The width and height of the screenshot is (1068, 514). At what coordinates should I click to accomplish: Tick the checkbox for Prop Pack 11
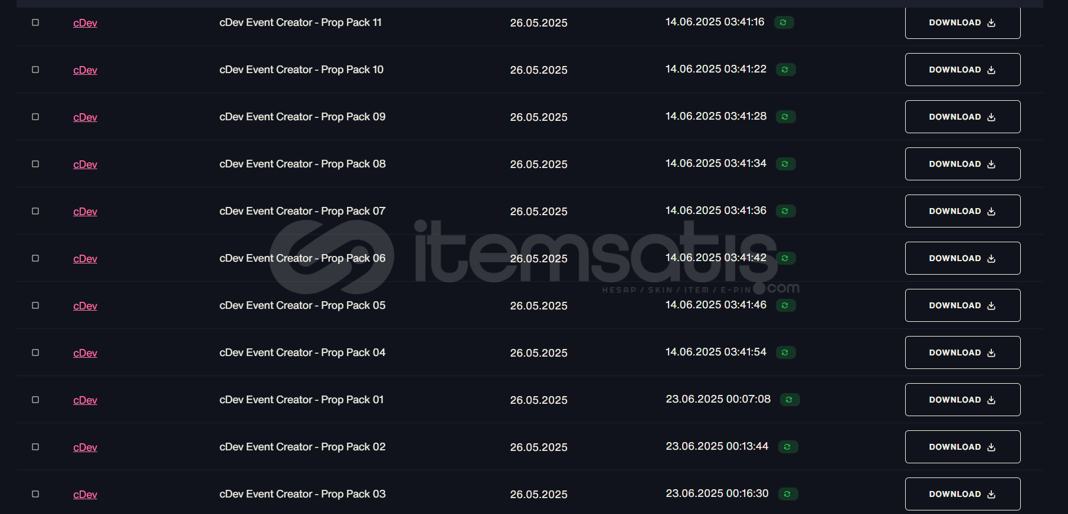tap(35, 22)
